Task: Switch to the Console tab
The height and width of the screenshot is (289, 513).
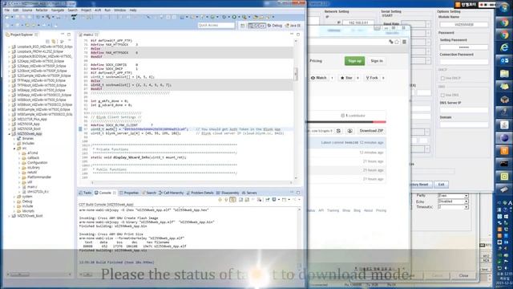Action: click(x=105, y=193)
